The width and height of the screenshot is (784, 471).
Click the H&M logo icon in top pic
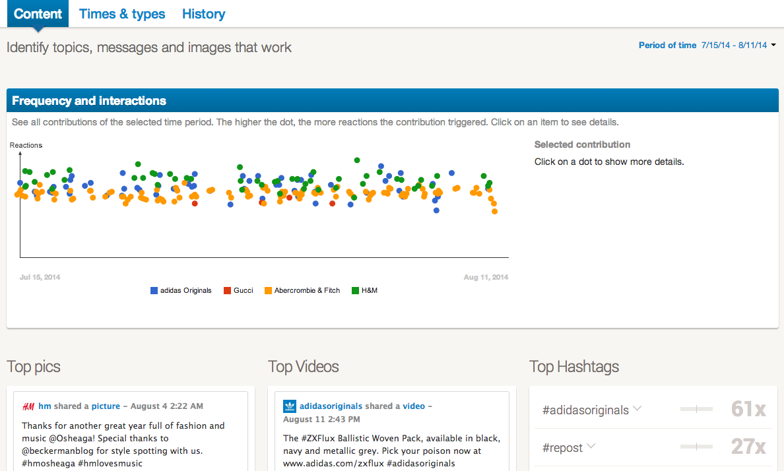pos(28,406)
